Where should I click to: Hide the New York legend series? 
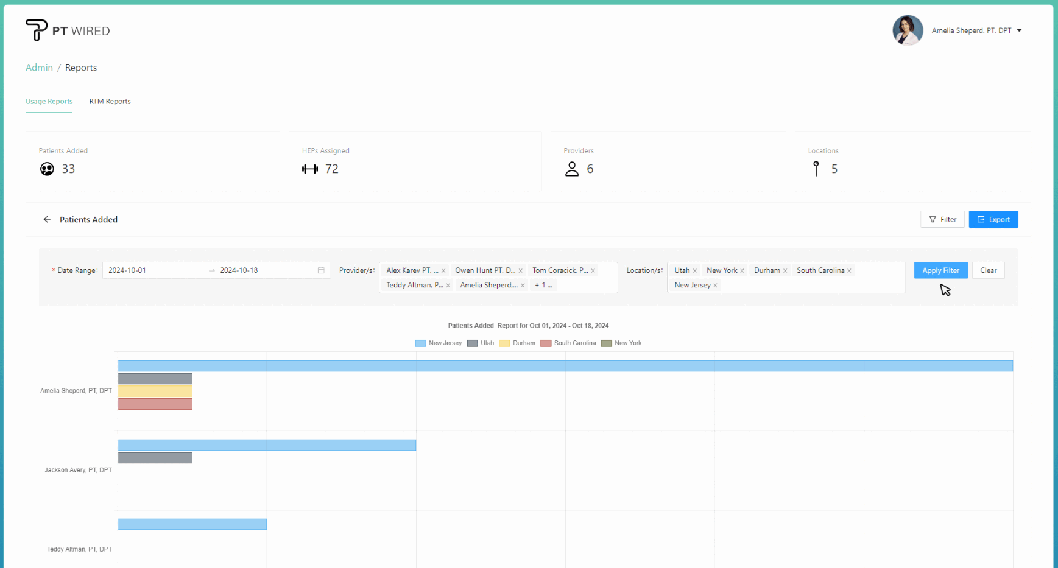pyautogui.click(x=621, y=343)
